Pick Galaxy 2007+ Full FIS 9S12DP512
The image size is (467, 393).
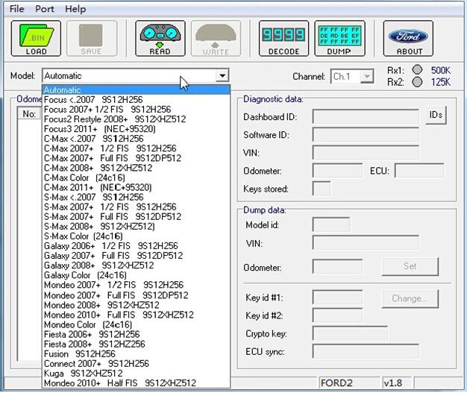pyautogui.click(x=136, y=256)
